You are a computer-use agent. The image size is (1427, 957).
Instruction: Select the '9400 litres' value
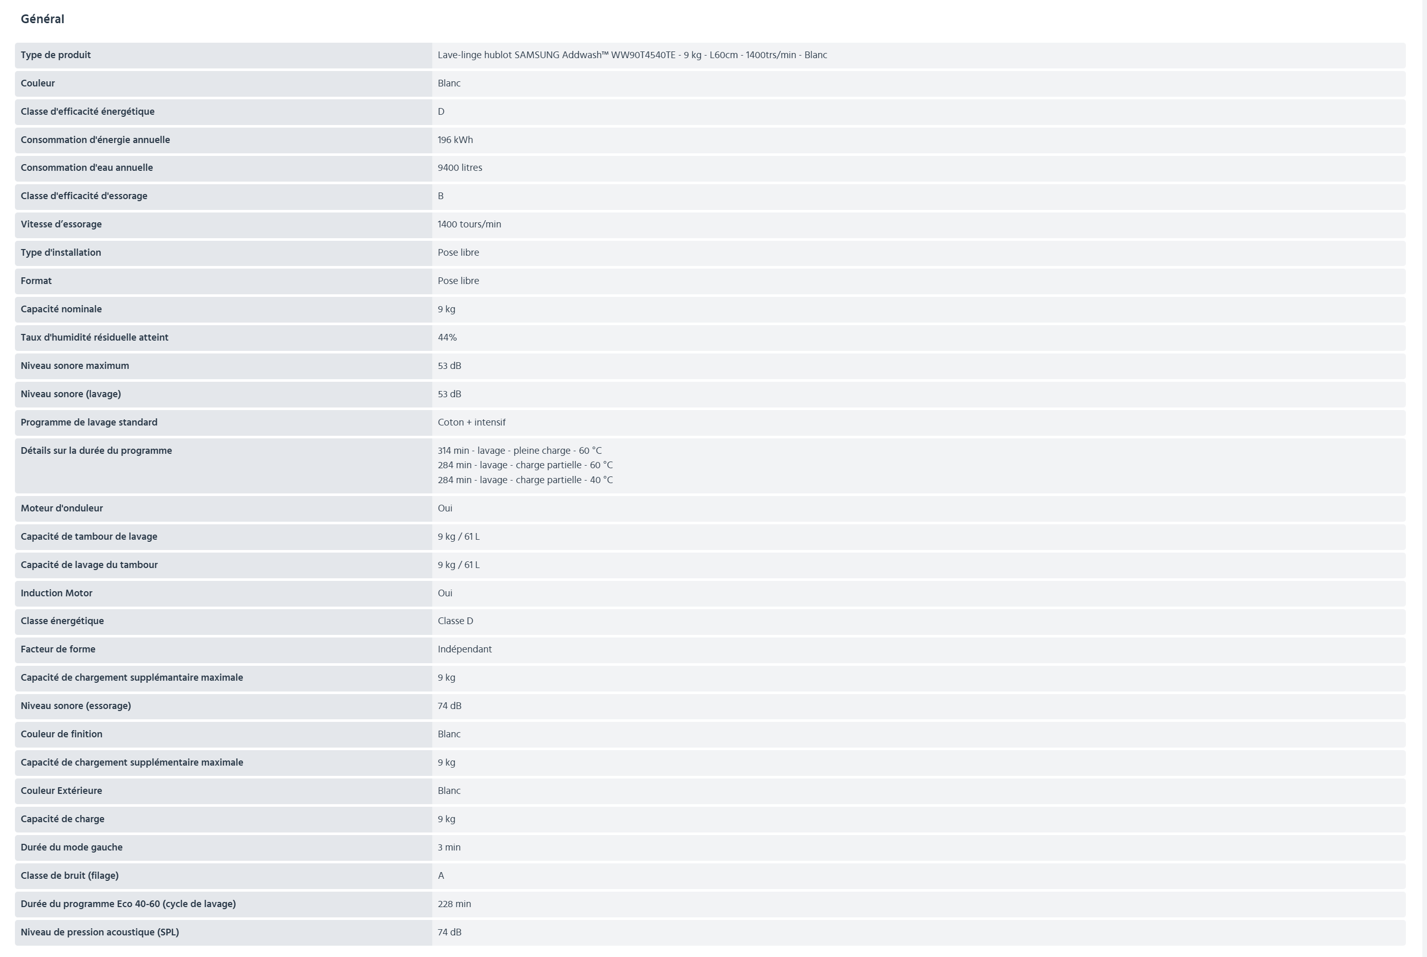pyautogui.click(x=460, y=168)
